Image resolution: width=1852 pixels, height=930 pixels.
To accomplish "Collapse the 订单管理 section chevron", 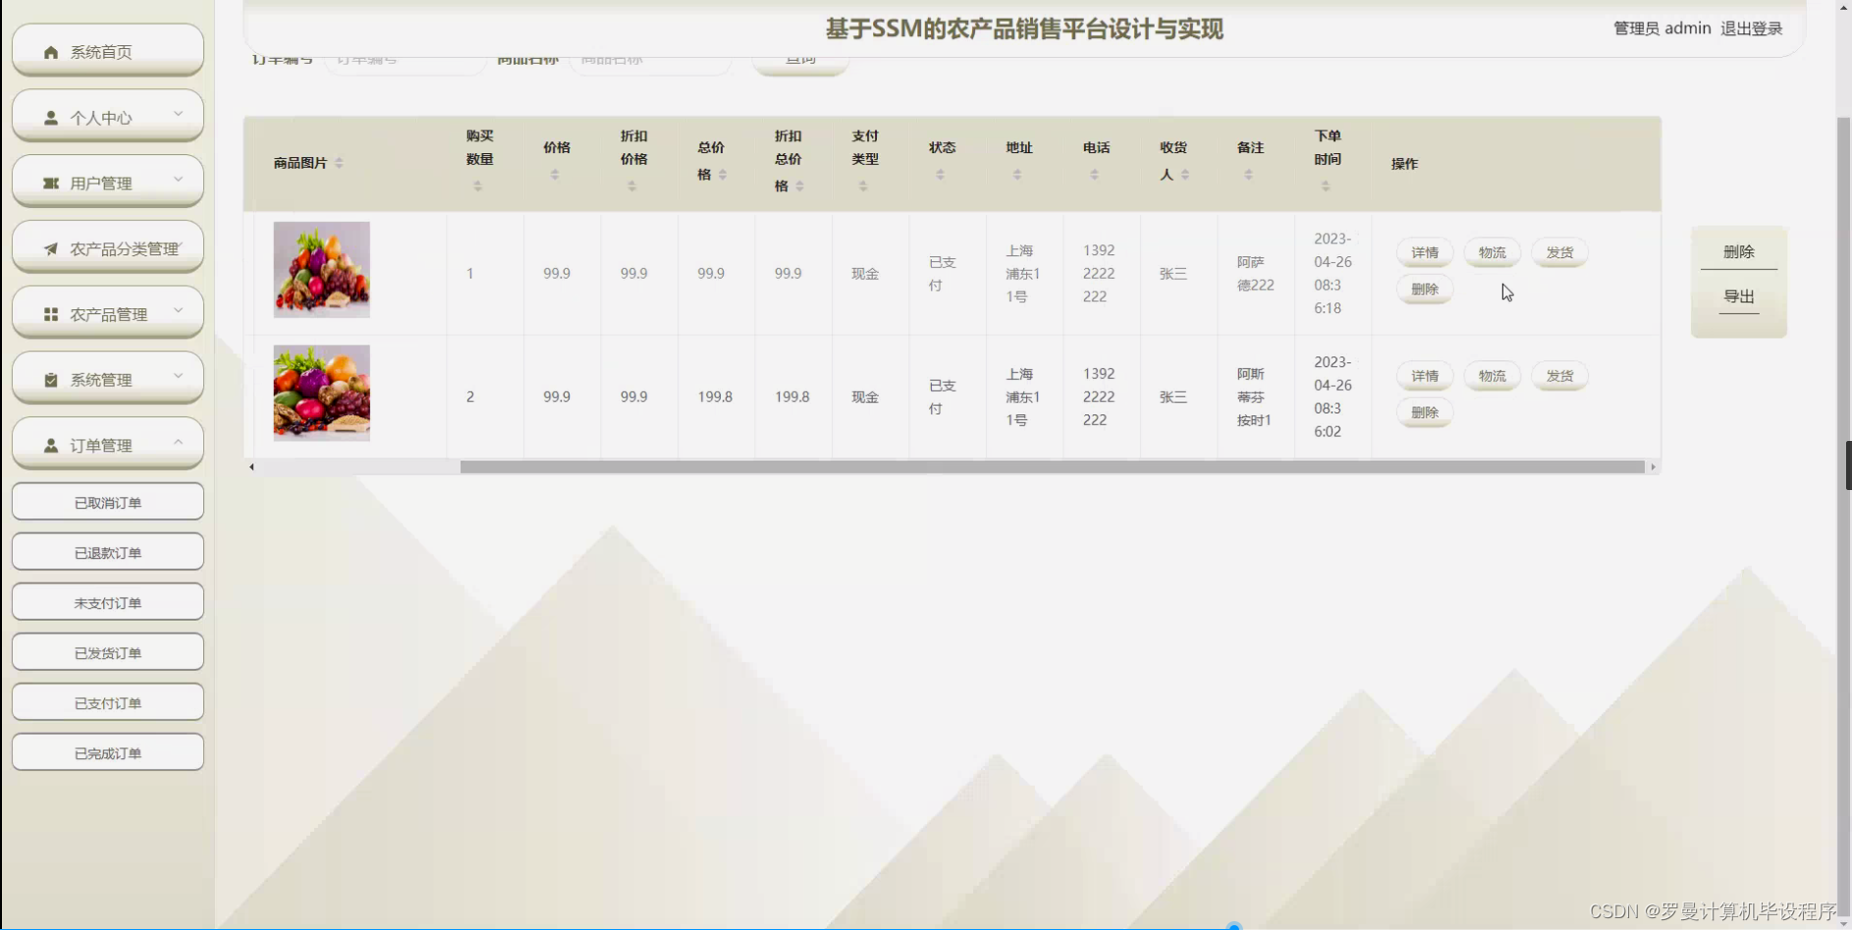I will click(x=177, y=444).
